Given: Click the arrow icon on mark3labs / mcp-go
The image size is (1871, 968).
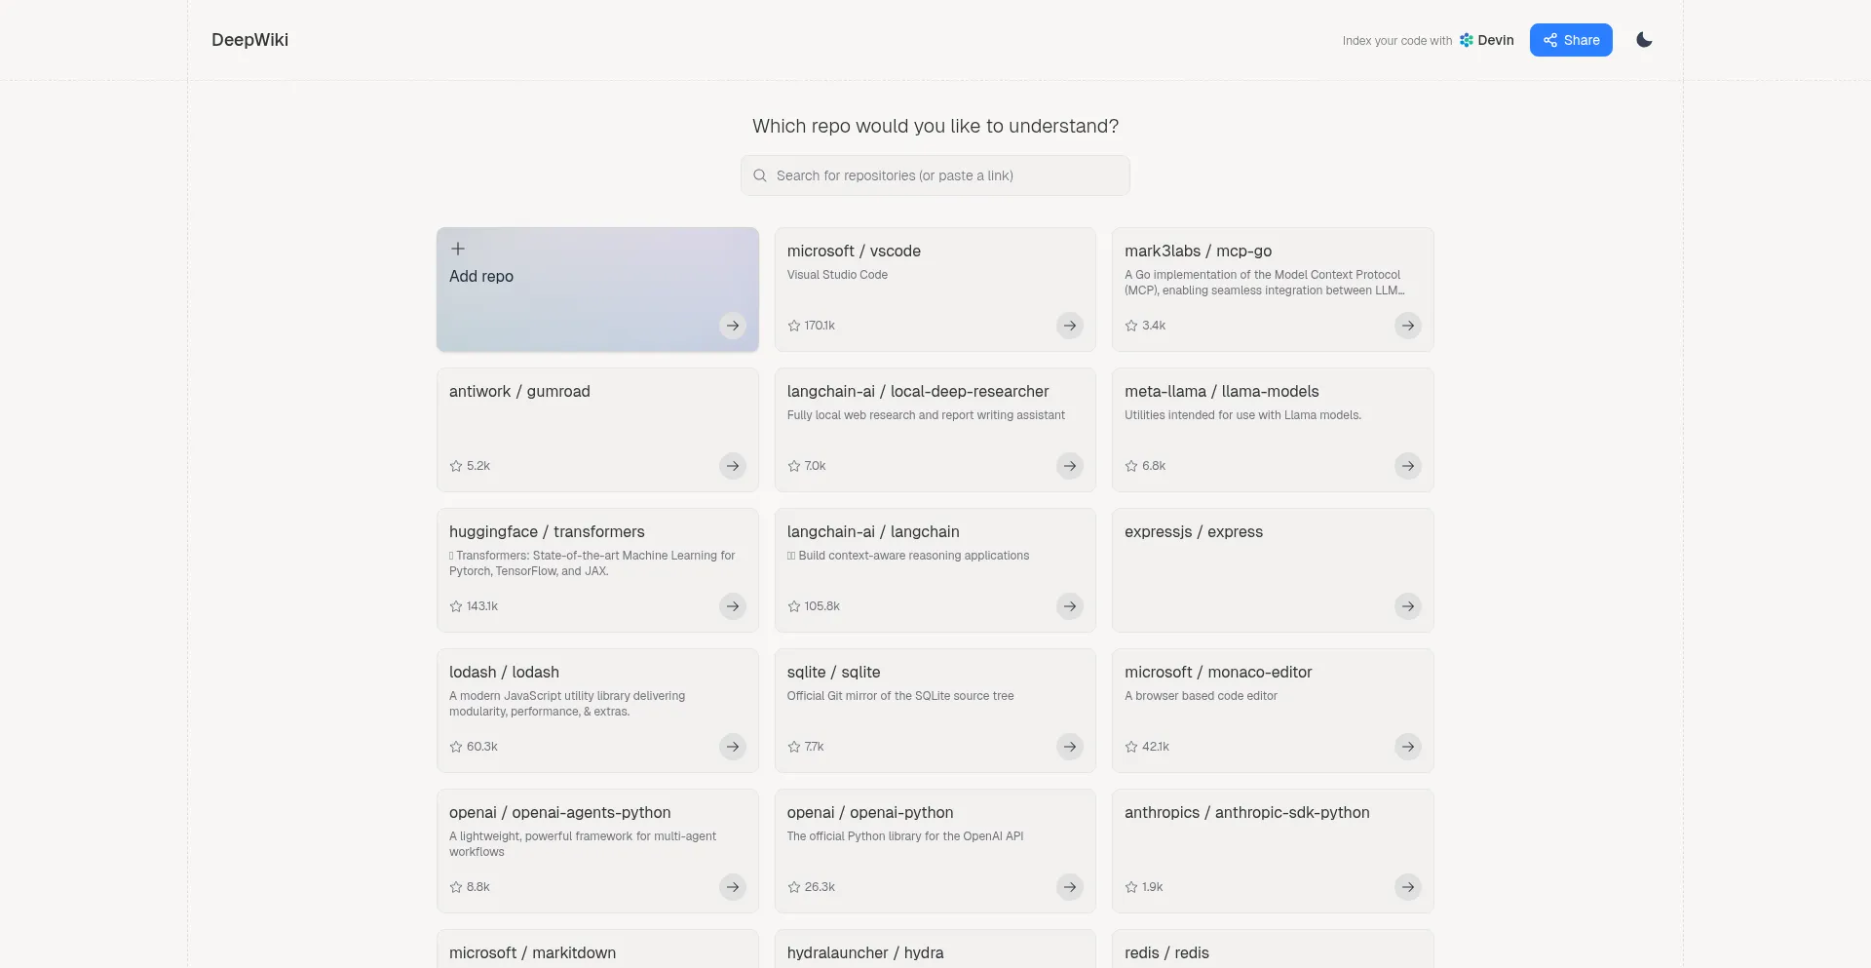Looking at the screenshot, I should pos(1407,326).
